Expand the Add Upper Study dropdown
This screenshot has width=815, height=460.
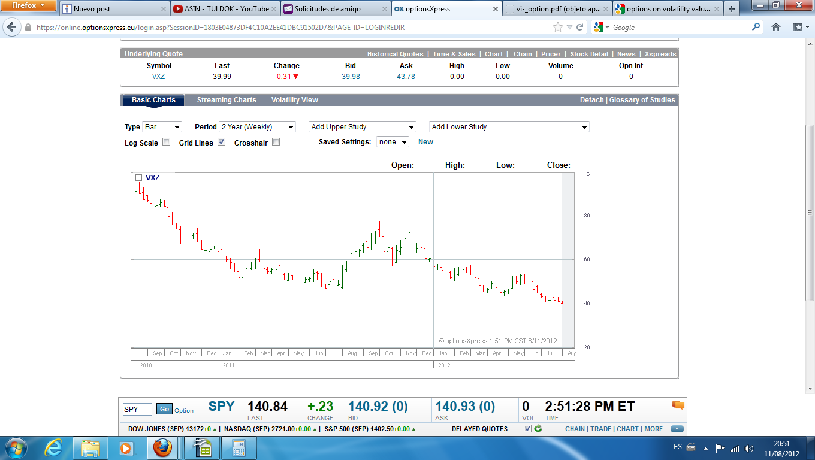pyautogui.click(x=363, y=127)
